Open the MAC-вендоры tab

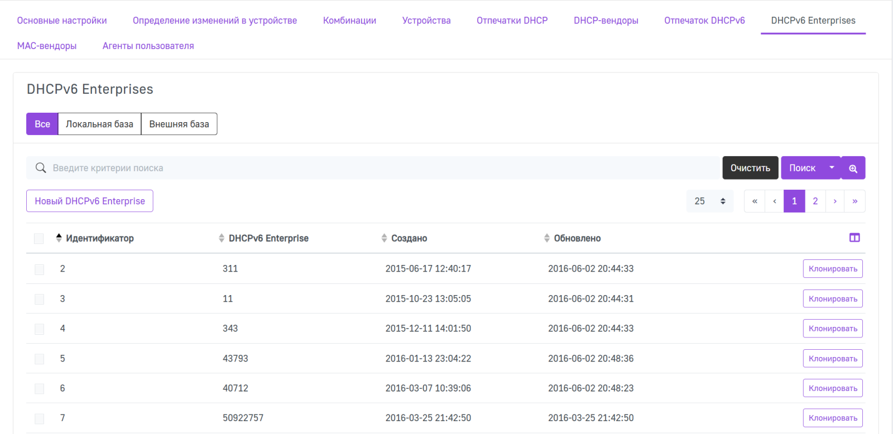(x=47, y=46)
